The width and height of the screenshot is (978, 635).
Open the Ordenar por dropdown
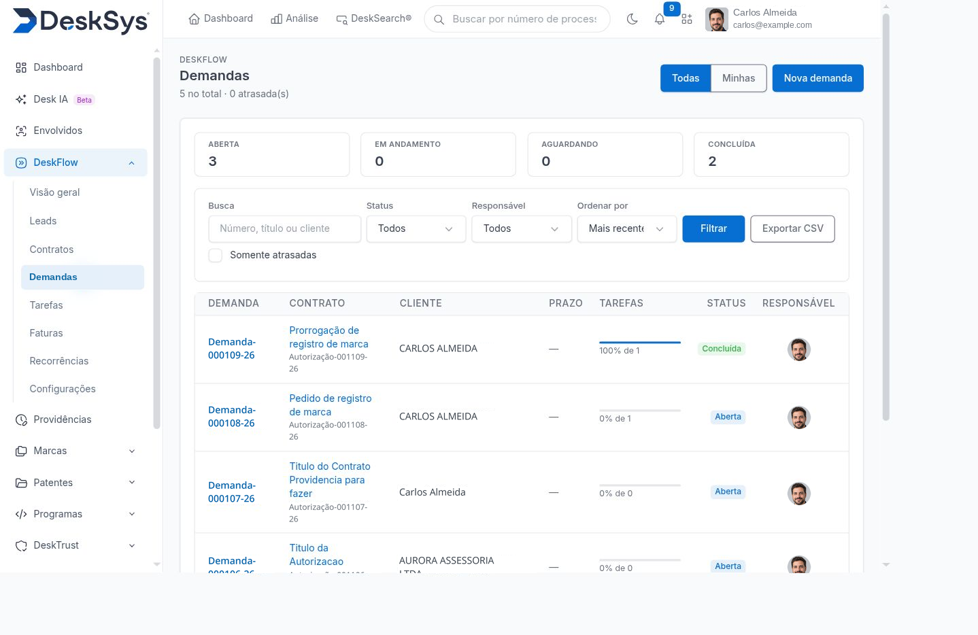(x=627, y=229)
